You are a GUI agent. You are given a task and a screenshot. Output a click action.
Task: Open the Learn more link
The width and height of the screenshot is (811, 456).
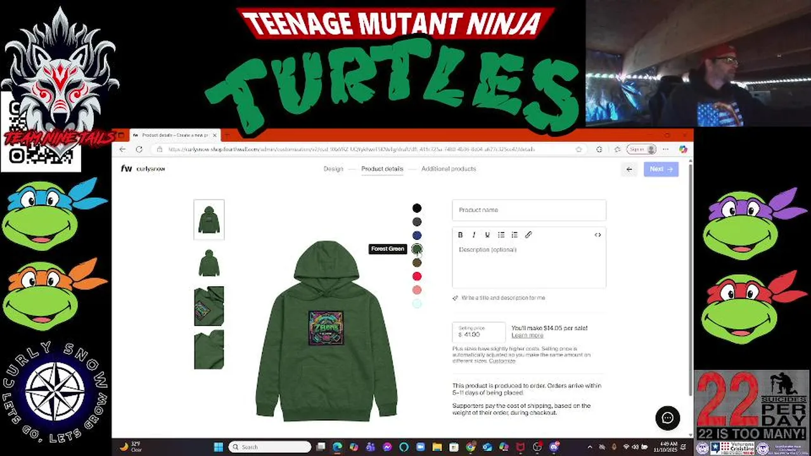[x=527, y=335]
